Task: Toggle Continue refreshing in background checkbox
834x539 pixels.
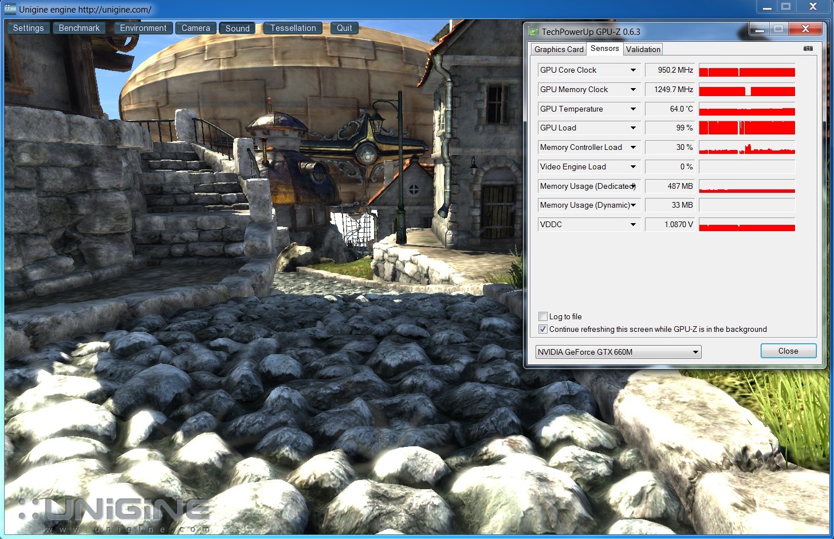Action: pos(543,329)
